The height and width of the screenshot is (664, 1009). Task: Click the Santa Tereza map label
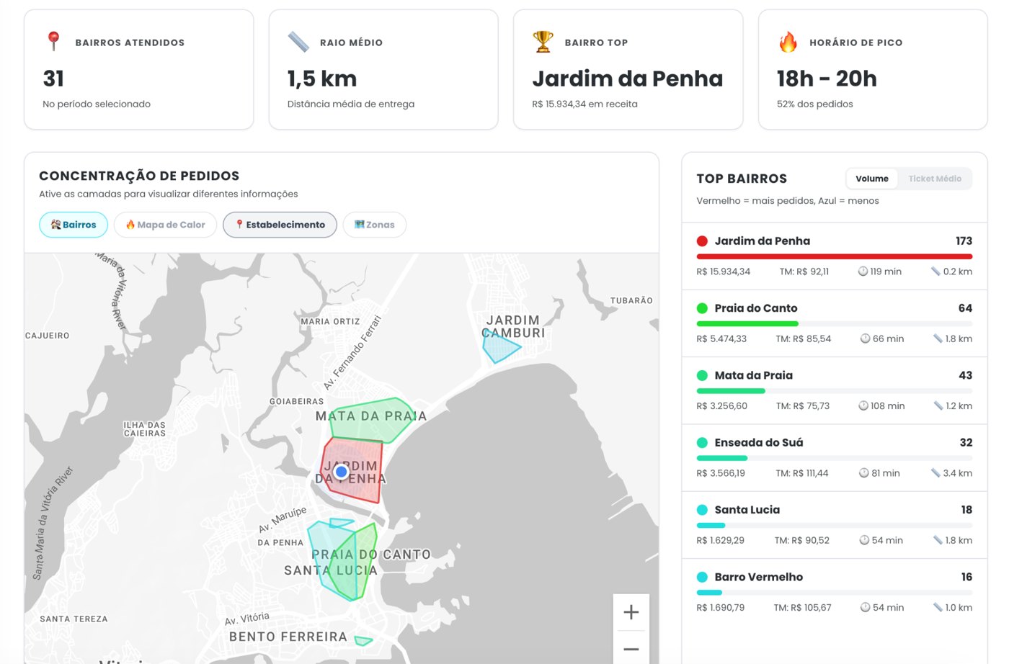[74, 619]
